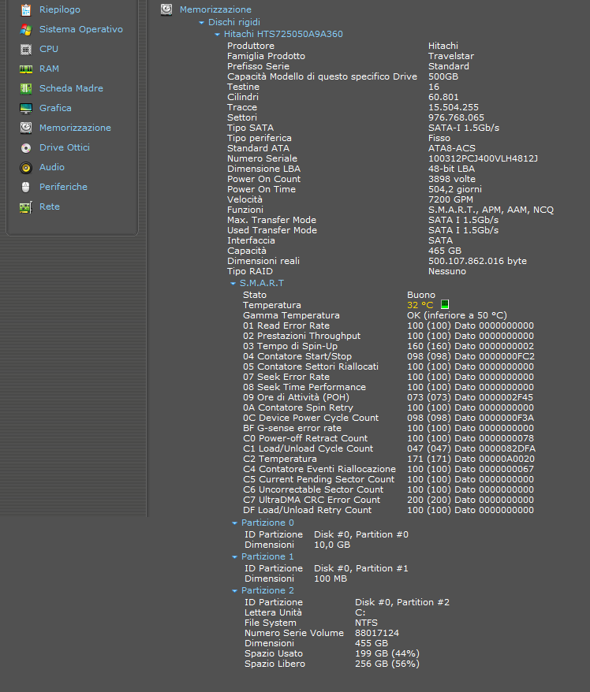Click the C1 Load/Unload Cycle Count row
Viewport: 590px width, 692px height.
point(389,448)
